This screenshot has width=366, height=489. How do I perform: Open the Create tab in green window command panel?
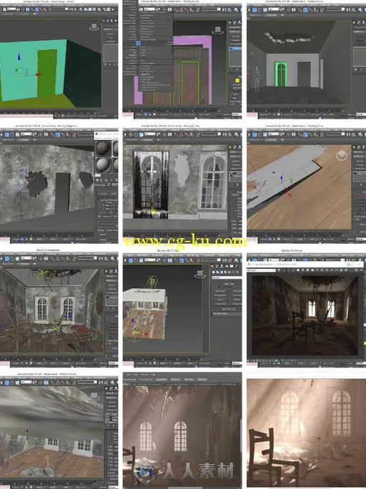(x=355, y=22)
